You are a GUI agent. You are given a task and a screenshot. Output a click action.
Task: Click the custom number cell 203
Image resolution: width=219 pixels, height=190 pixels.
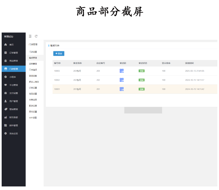click(x=98, y=71)
